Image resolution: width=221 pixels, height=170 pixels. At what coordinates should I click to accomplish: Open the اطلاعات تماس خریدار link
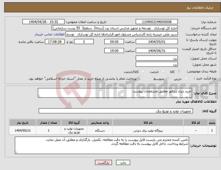(x=50, y=34)
